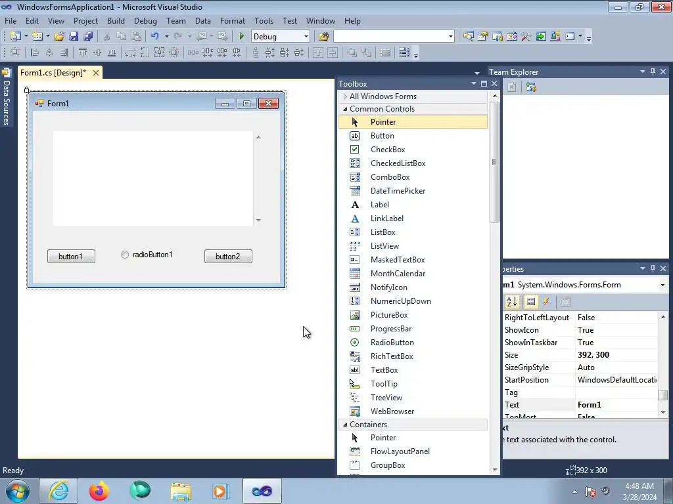Viewport: 673px width, 504px height.
Task: Collapse the Common Controls toolbox group
Action: coord(345,109)
